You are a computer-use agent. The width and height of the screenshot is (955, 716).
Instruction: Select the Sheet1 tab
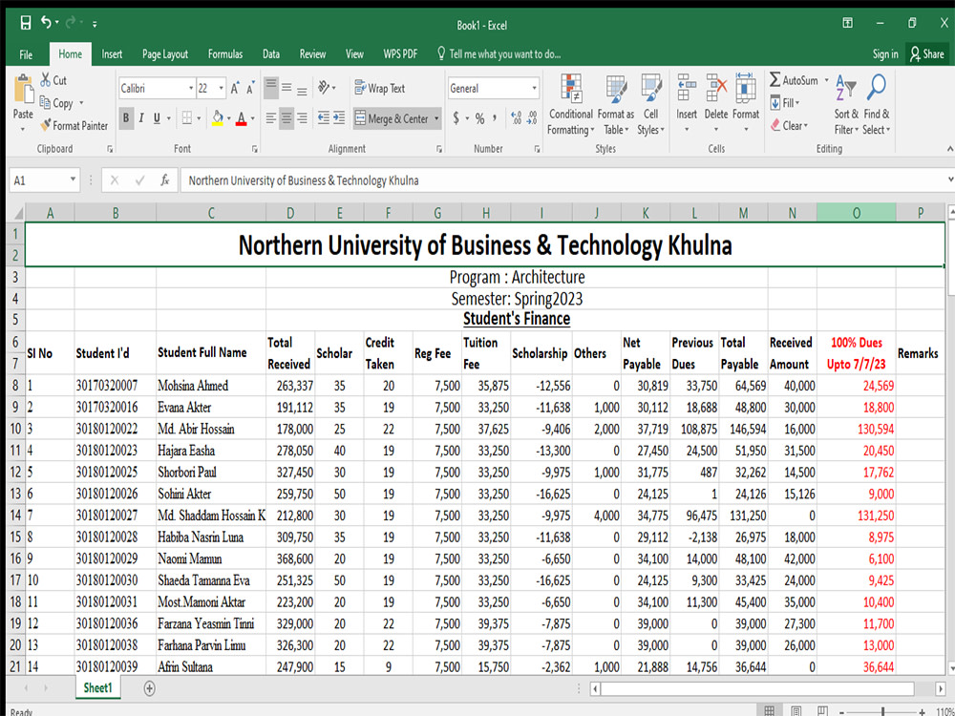[97, 687]
